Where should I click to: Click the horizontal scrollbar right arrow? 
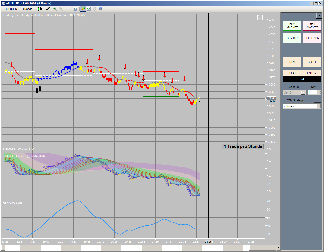278,248
